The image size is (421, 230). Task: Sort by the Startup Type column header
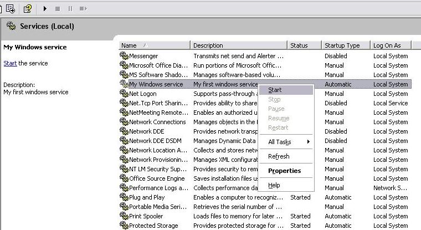pyautogui.click(x=346, y=45)
